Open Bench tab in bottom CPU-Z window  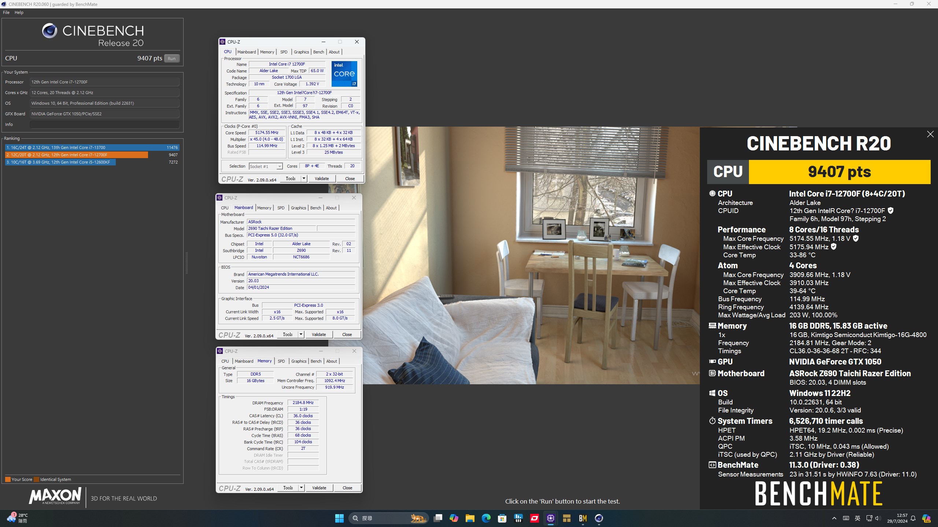316,361
